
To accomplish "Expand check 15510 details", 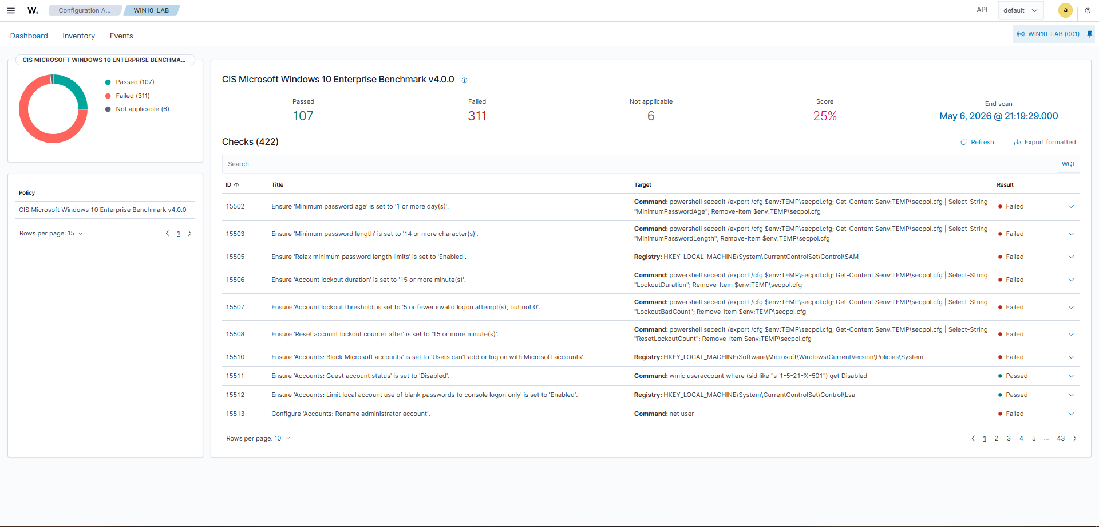I will tap(1071, 357).
